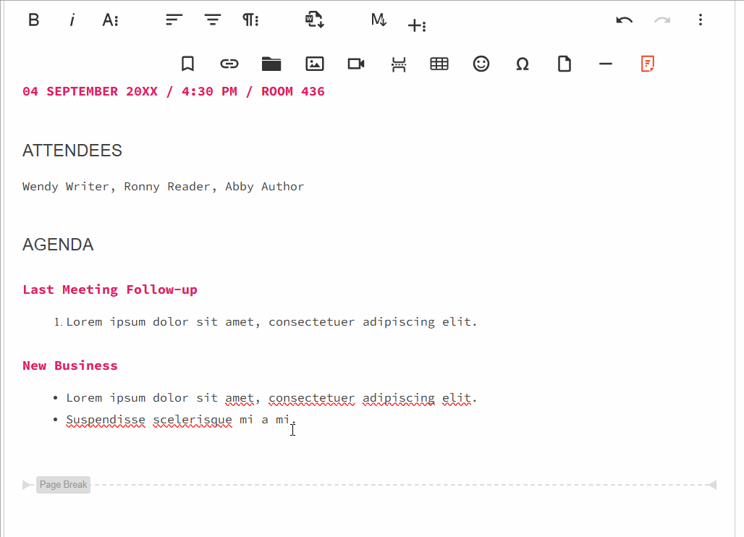Expand the more insert options plus menu

click(416, 25)
